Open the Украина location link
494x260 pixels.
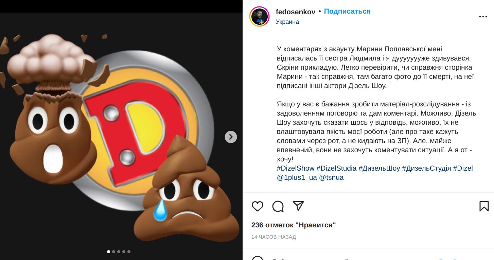click(287, 22)
